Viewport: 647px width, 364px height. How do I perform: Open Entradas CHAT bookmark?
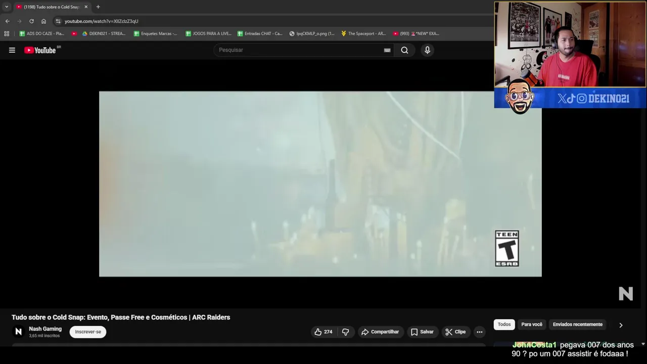click(x=260, y=34)
